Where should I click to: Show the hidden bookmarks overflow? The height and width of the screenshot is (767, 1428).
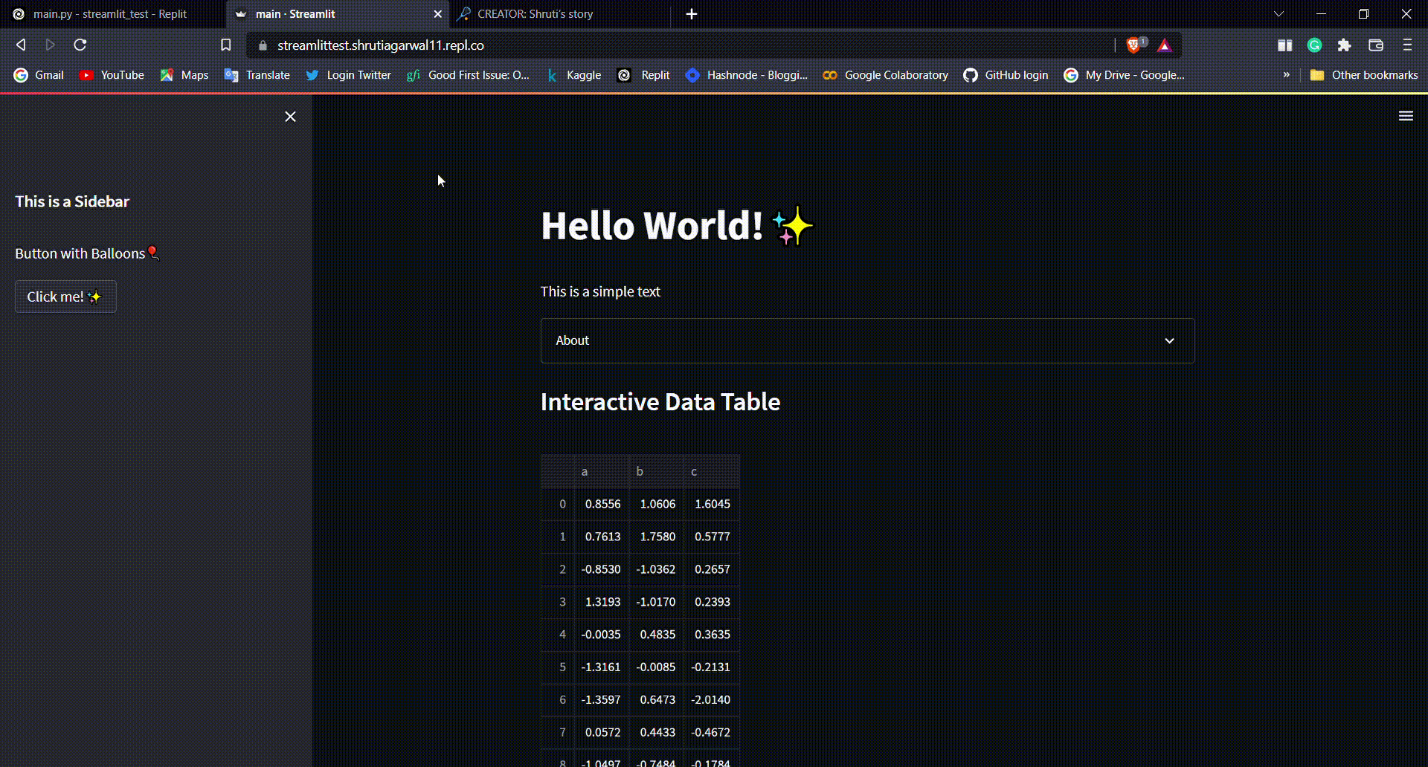point(1286,75)
